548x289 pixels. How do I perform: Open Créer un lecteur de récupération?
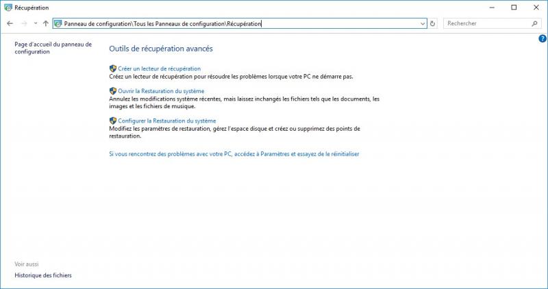(160, 68)
